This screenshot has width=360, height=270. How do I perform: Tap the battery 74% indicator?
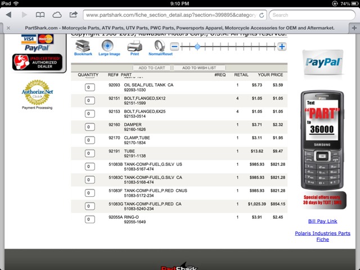tap(349, 4)
